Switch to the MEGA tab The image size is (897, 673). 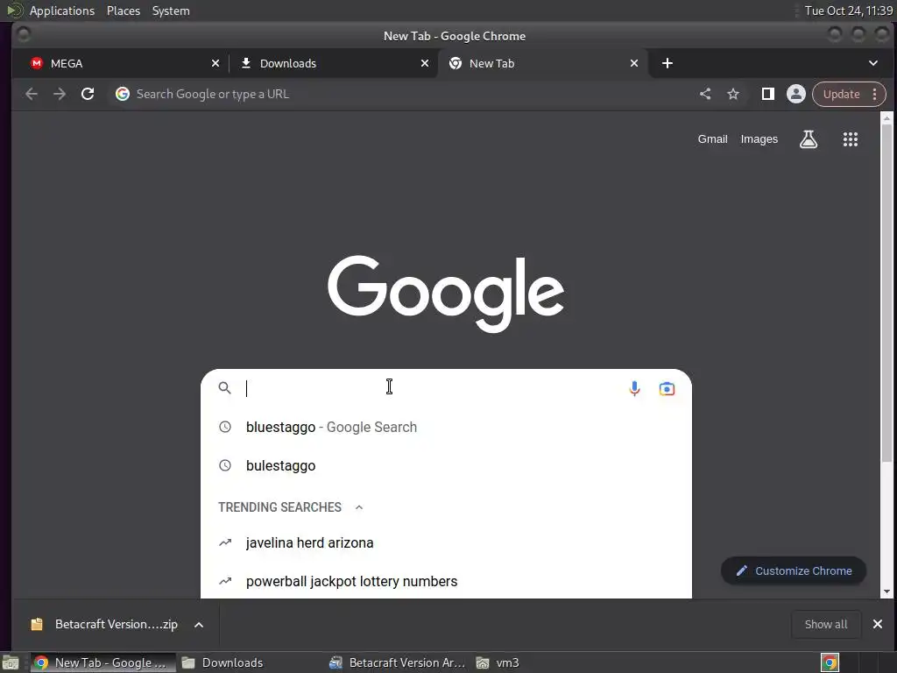tap(120, 63)
